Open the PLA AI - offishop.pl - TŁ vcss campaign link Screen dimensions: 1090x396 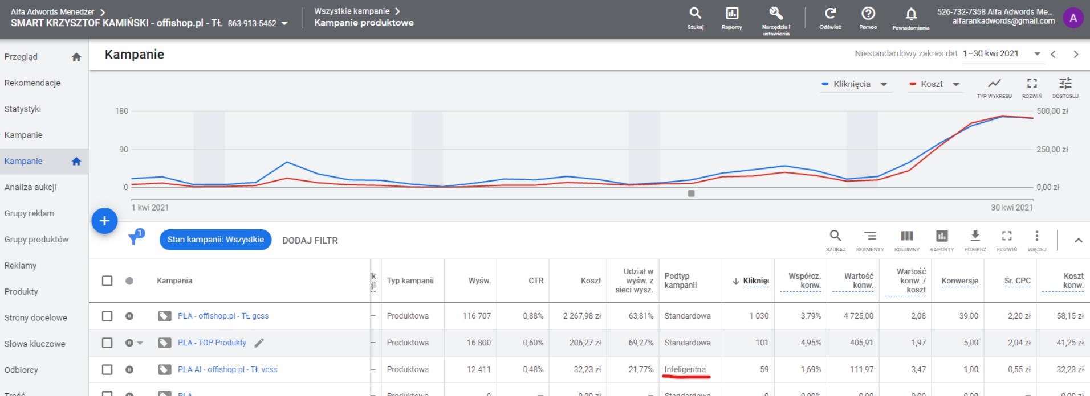(x=227, y=369)
